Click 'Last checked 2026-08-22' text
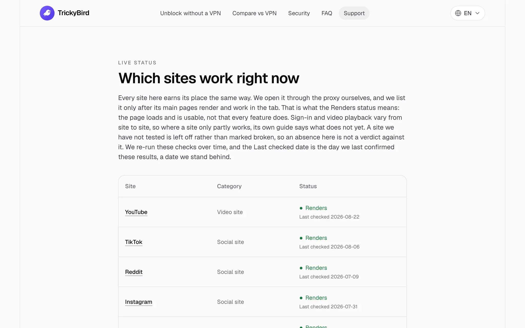Screen dimensions: 525x328 click(x=329, y=217)
